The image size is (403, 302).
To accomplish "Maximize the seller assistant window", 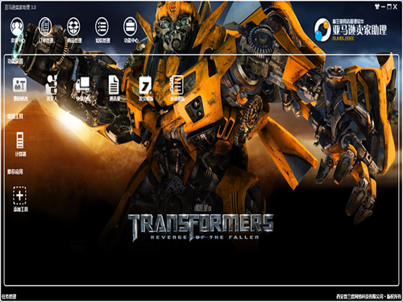I will 389,7.
